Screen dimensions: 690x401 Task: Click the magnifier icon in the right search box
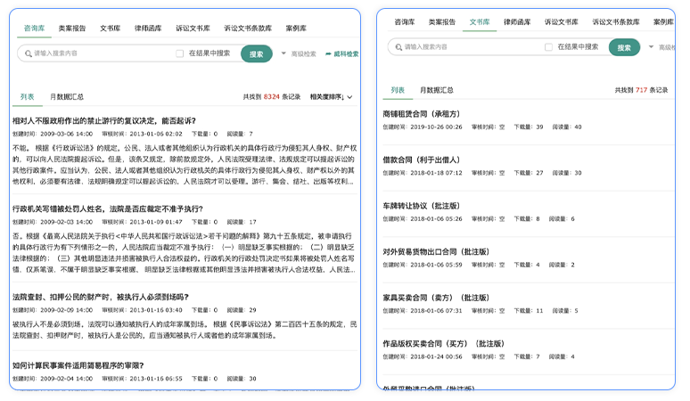396,47
